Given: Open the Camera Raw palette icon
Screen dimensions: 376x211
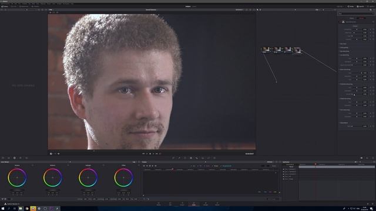Looking at the screenshot, I should click(x=3, y=158).
